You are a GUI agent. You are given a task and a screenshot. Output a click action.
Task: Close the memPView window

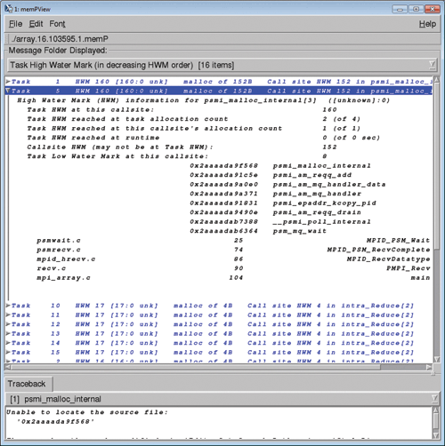[433, 9]
